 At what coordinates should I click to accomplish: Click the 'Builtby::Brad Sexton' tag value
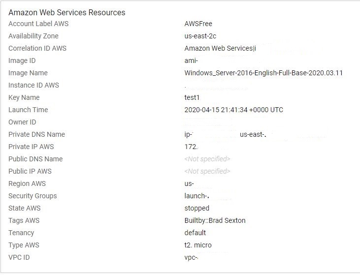pos(215,220)
